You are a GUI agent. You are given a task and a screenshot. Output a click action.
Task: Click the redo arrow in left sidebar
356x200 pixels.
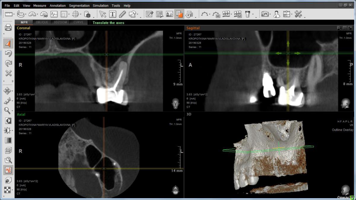coord(8,63)
